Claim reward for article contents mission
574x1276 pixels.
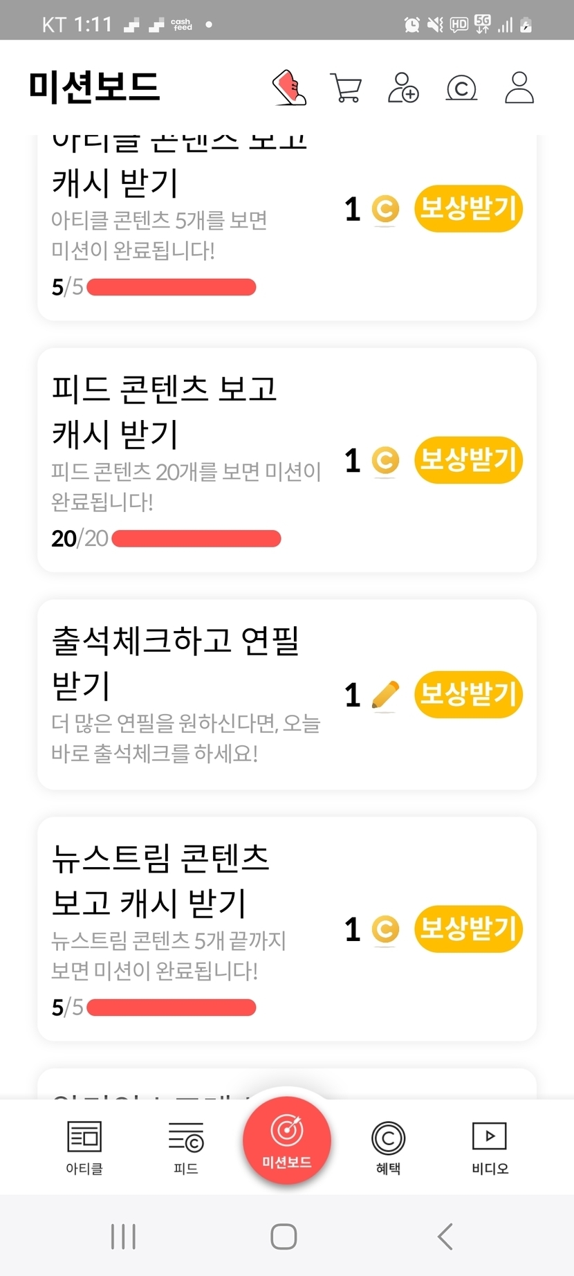468,208
